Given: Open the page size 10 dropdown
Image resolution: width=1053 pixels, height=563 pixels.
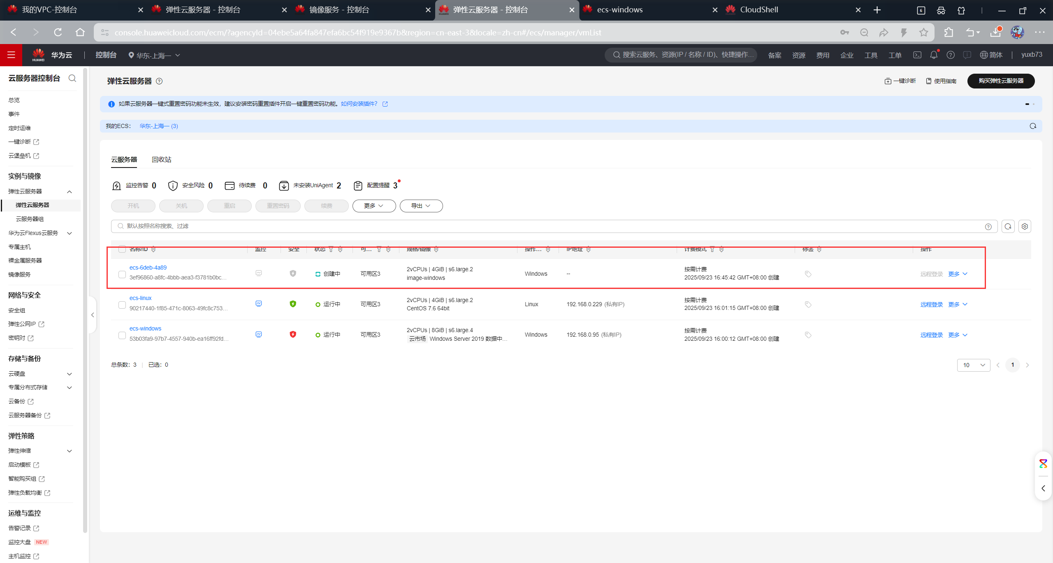Looking at the screenshot, I should [x=973, y=365].
